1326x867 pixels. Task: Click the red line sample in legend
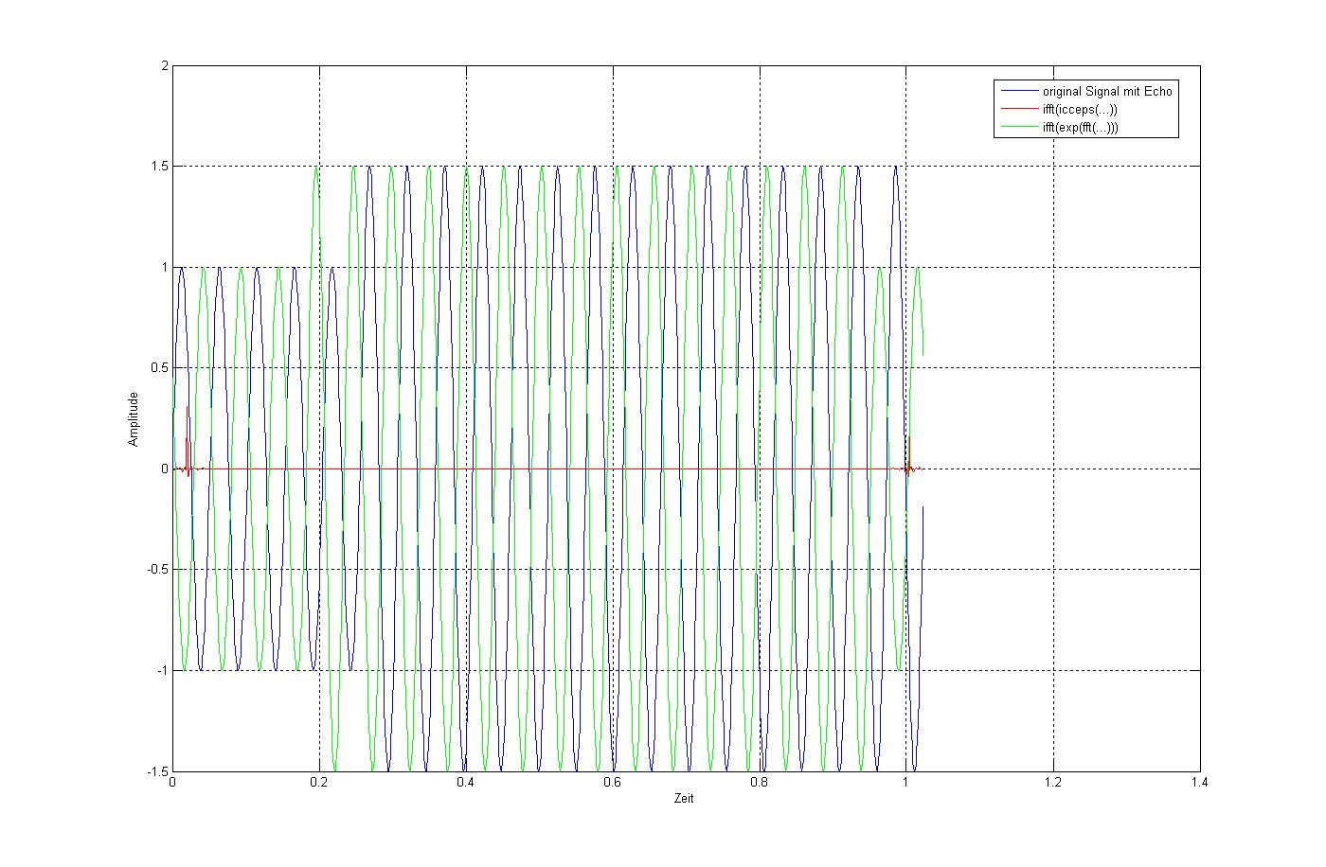click(1017, 110)
